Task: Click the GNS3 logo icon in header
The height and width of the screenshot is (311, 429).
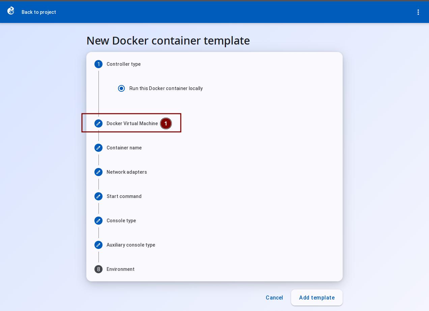Action: tap(11, 11)
